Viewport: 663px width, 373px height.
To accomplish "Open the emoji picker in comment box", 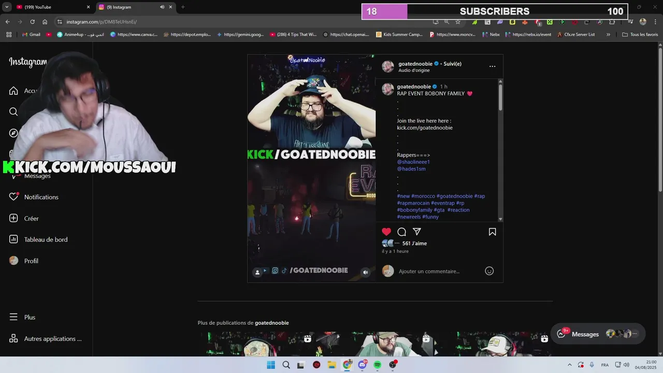I will click(489, 271).
